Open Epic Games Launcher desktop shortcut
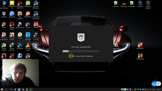Viewport: 162px width, 91px height. pyautogui.click(x=36, y=36)
